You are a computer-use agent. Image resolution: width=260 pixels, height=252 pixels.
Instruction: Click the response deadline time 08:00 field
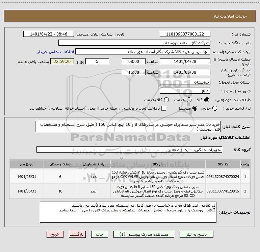point(134,61)
